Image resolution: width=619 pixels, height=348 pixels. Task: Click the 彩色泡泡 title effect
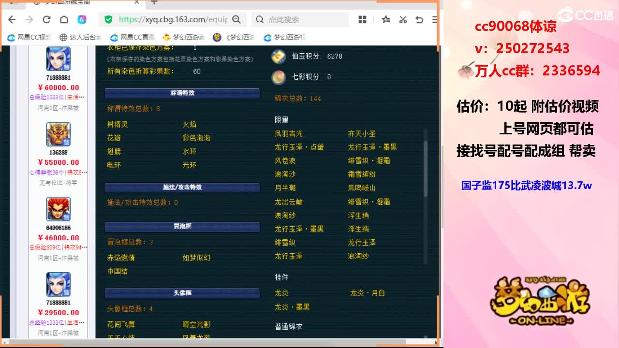(x=196, y=138)
